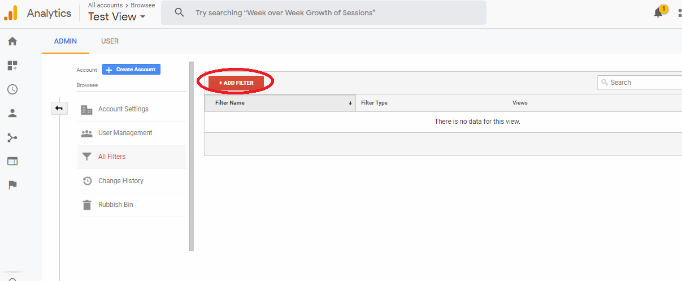Image resolution: width=682 pixels, height=281 pixels.
Task: Open Conversions flag icon in sidebar
Action: point(12,185)
